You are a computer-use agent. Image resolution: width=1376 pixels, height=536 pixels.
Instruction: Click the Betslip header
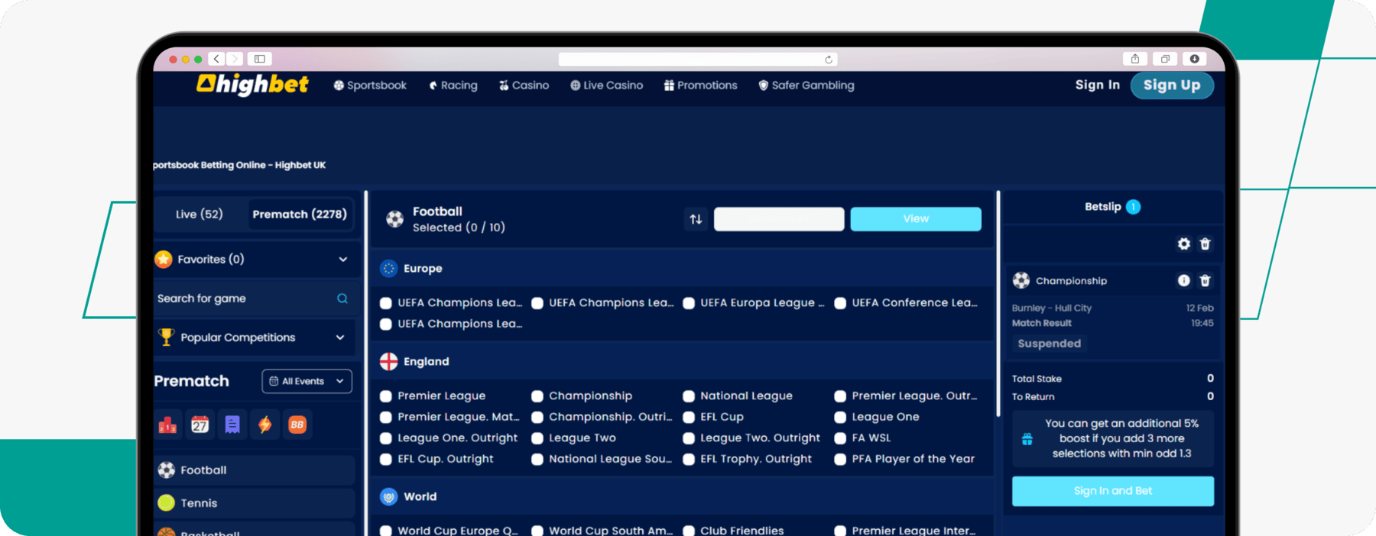[1113, 207]
